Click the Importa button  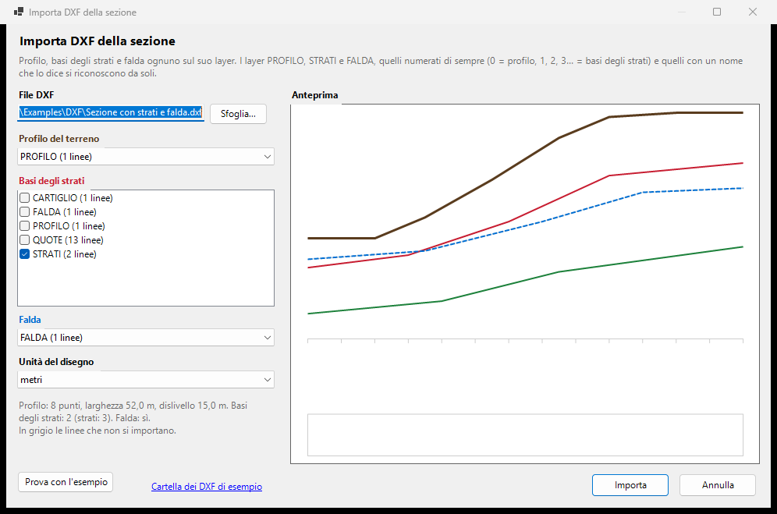[x=630, y=485]
